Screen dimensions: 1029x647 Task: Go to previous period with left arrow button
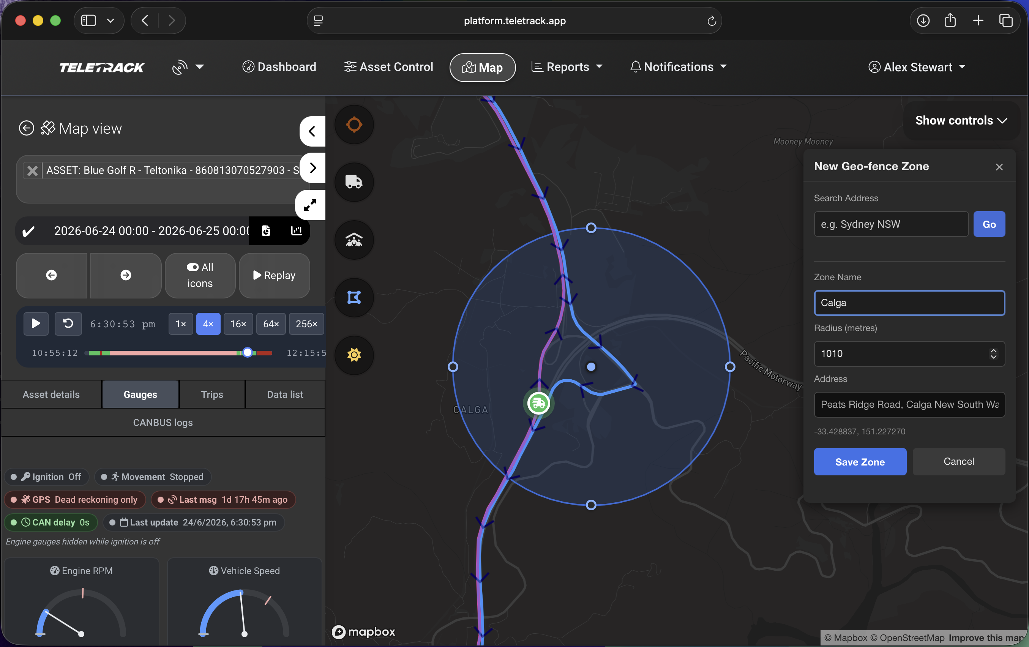(52, 275)
